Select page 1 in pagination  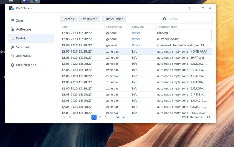click(94, 117)
